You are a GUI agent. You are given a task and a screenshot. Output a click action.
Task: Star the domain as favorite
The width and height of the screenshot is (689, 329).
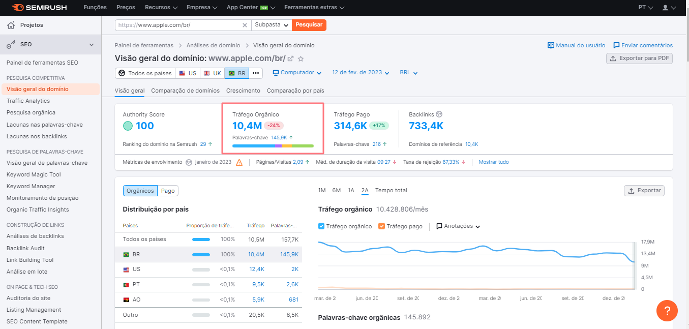(301, 58)
